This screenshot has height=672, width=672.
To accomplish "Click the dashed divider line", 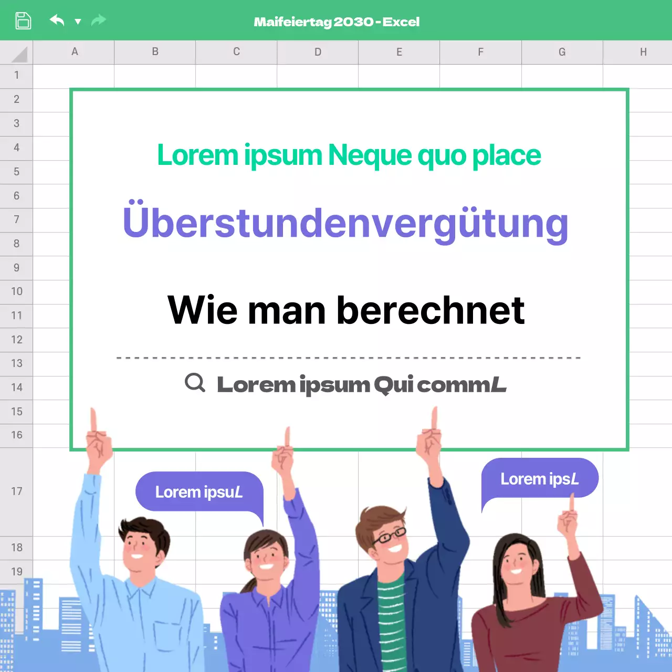I will point(346,357).
